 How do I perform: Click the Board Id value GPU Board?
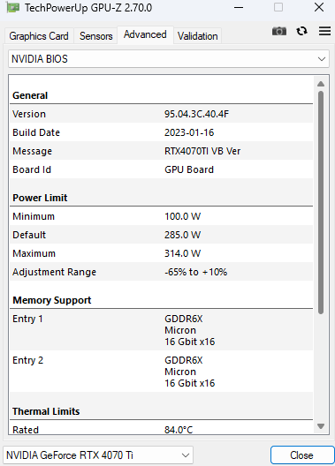point(189,169)
